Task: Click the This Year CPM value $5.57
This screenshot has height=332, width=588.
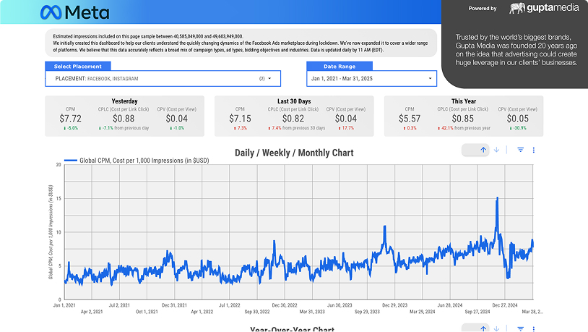Action: 410,119
